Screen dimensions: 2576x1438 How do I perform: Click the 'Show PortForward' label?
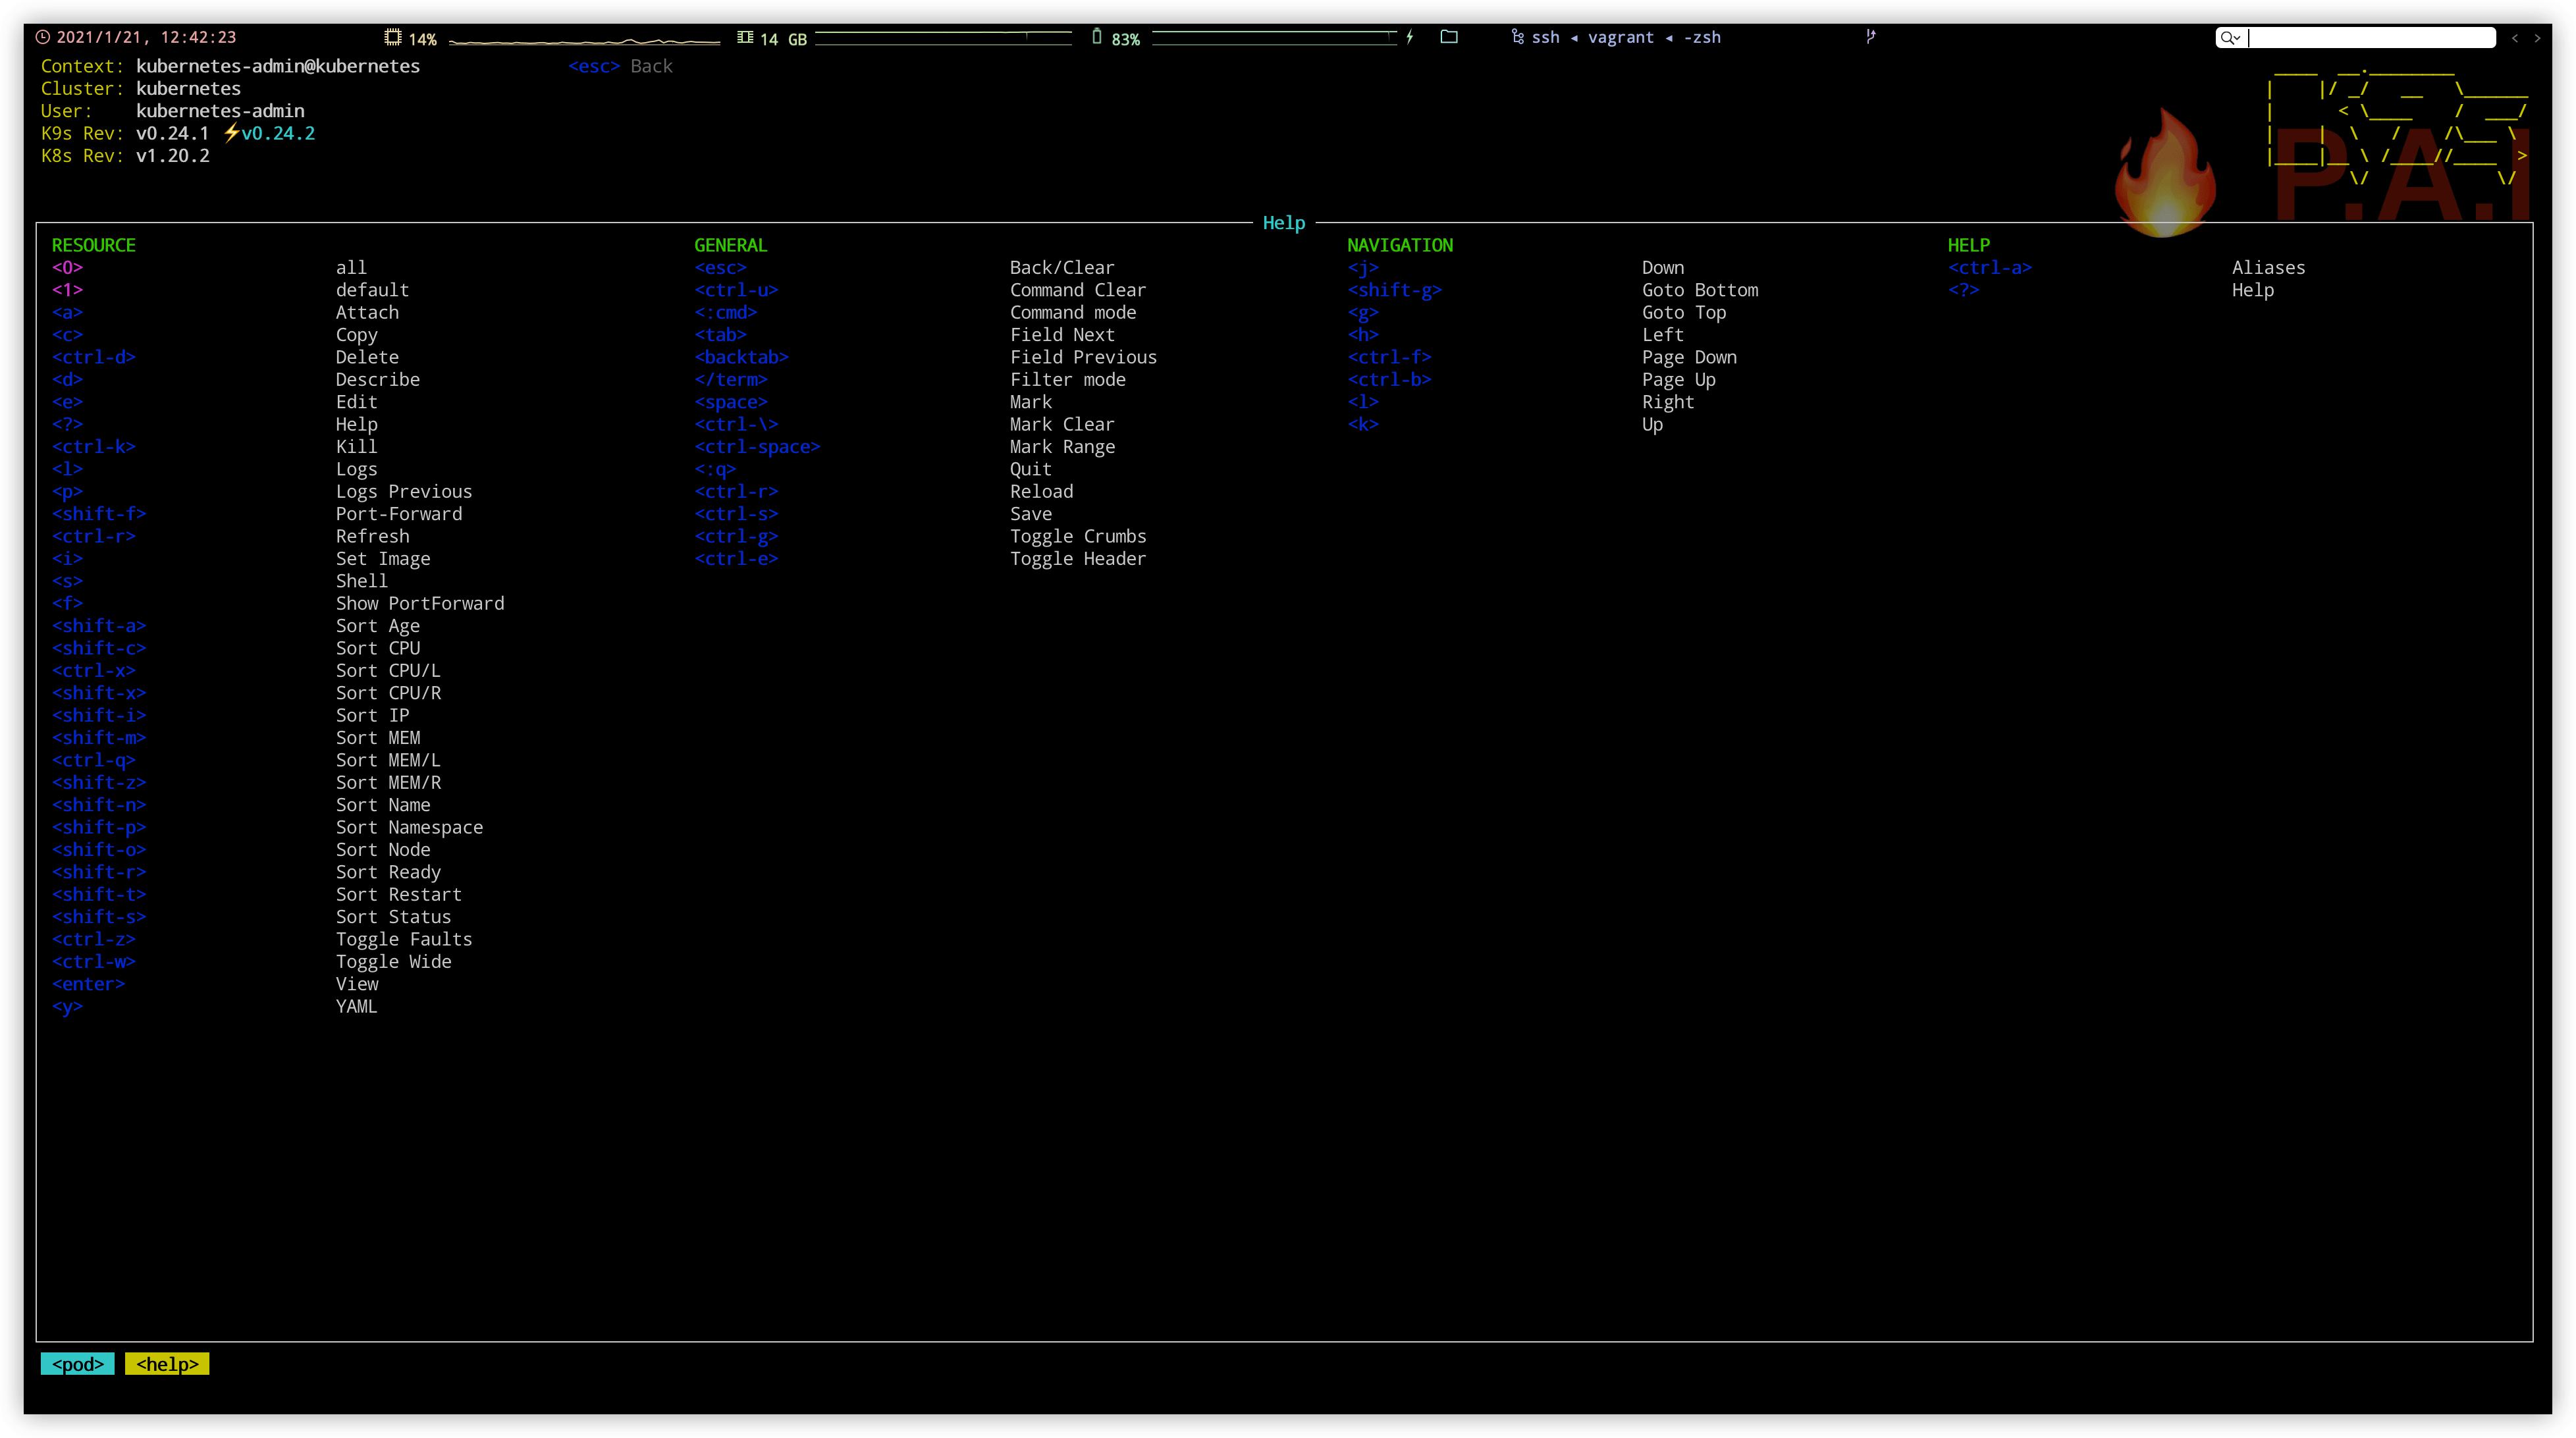[420, 603]
